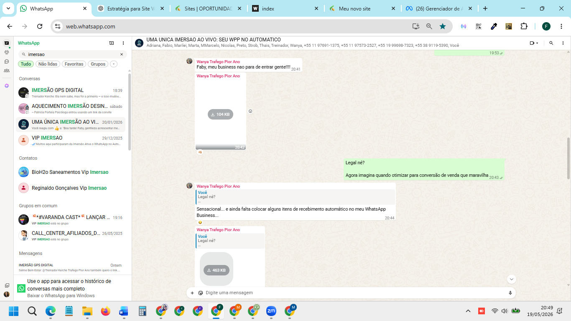This screenshot has width=571, height=321.
Task: Open contact Reginaldo Gonçalves Vip Imersao
Action: tap(71, 188)
